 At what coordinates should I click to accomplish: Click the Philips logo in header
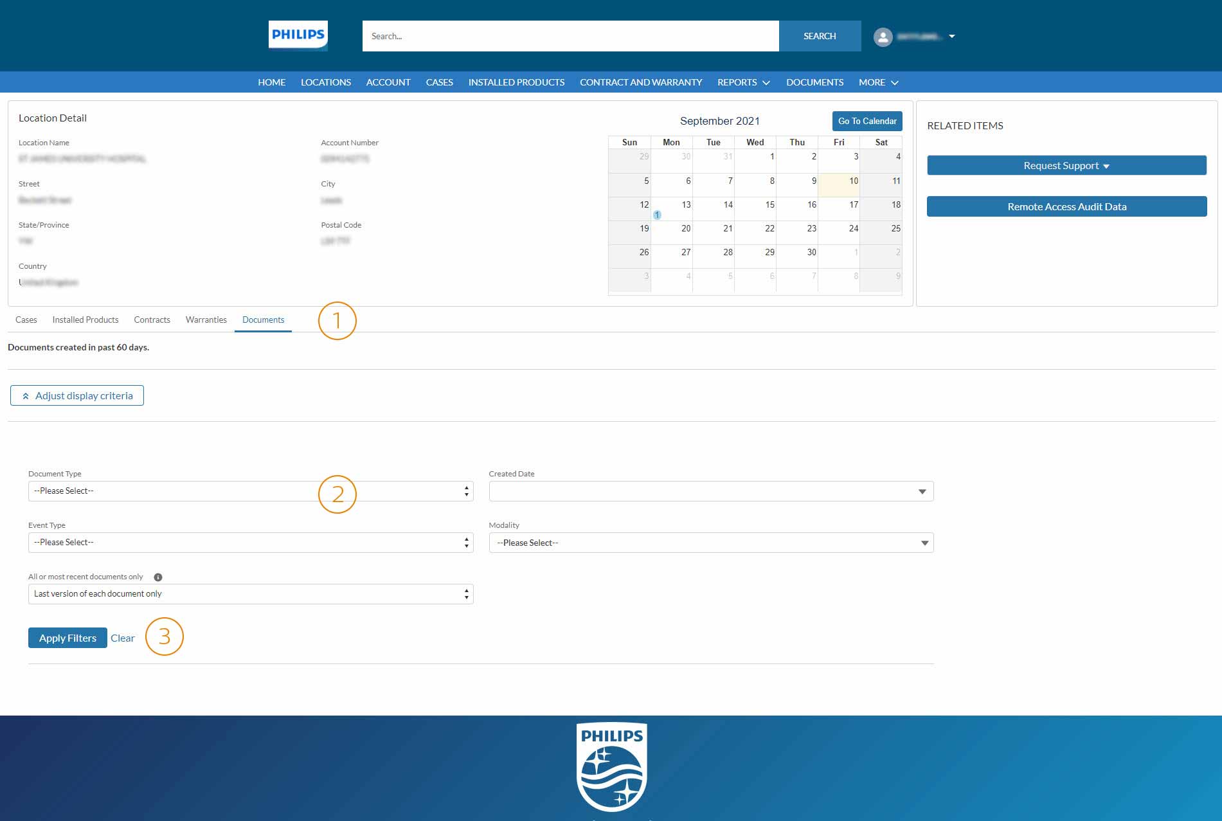298,35
